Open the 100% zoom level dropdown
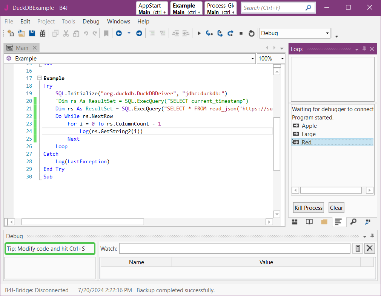This screenshot has width=381, height=296. [282, 59]
